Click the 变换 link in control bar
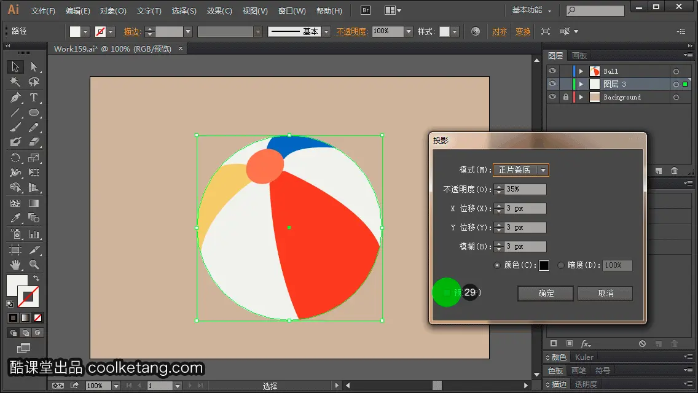Viewport: 698px width, 393px height. (523, 31)
